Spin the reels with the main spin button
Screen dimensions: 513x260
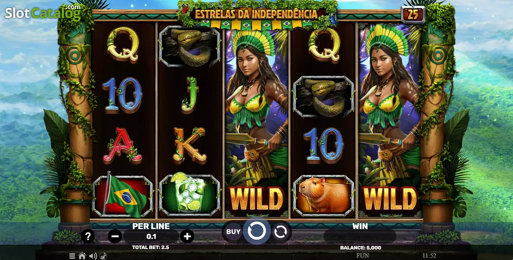[x=256, y=231]
